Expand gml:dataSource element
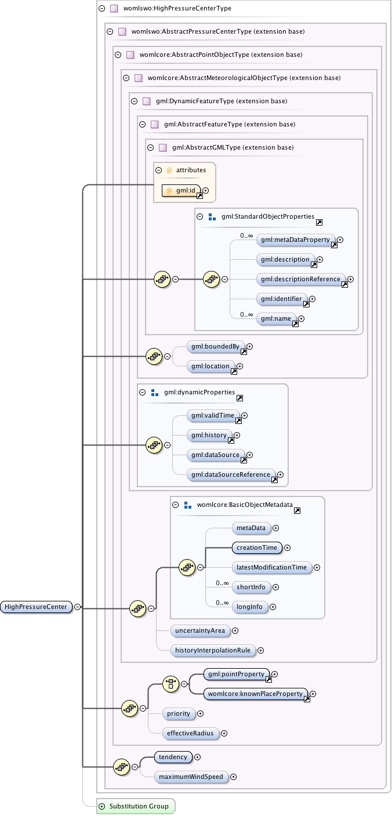Screen dimensions: 392x816 pyautogui.click(x=249, y=455)
